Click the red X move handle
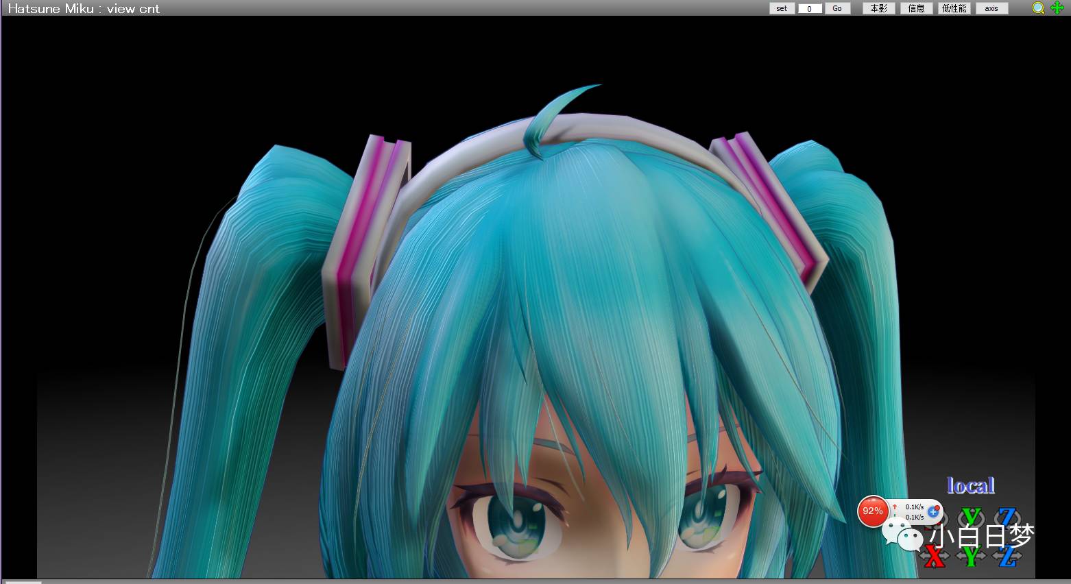The image size is (1071, 584). tap(934, 557)
